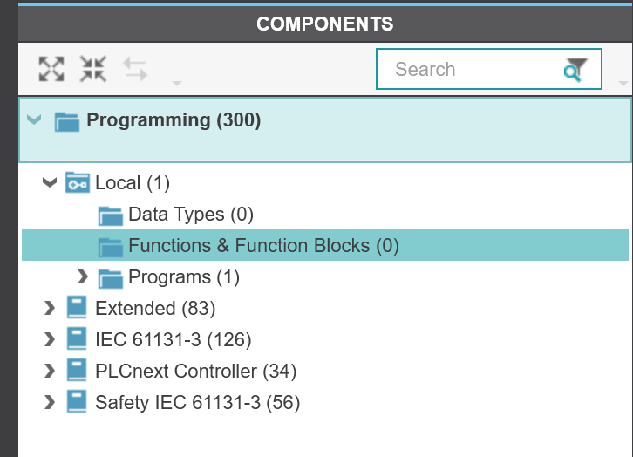Click the swap arrows toolbar icon
The width and height of the screenshot is (633, 457).
click(135, 69)
